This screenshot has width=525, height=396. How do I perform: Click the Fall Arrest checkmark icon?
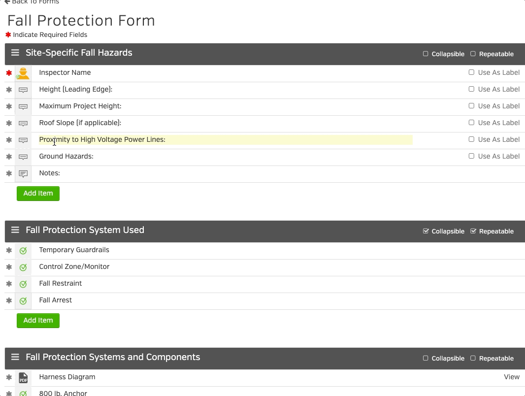click(x=23, y=301)
